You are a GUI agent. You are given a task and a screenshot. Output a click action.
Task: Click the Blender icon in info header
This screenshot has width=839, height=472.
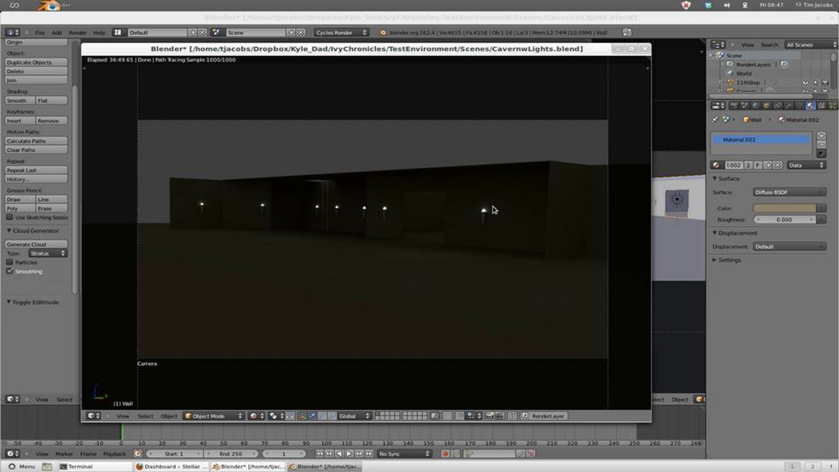[382, 33]
